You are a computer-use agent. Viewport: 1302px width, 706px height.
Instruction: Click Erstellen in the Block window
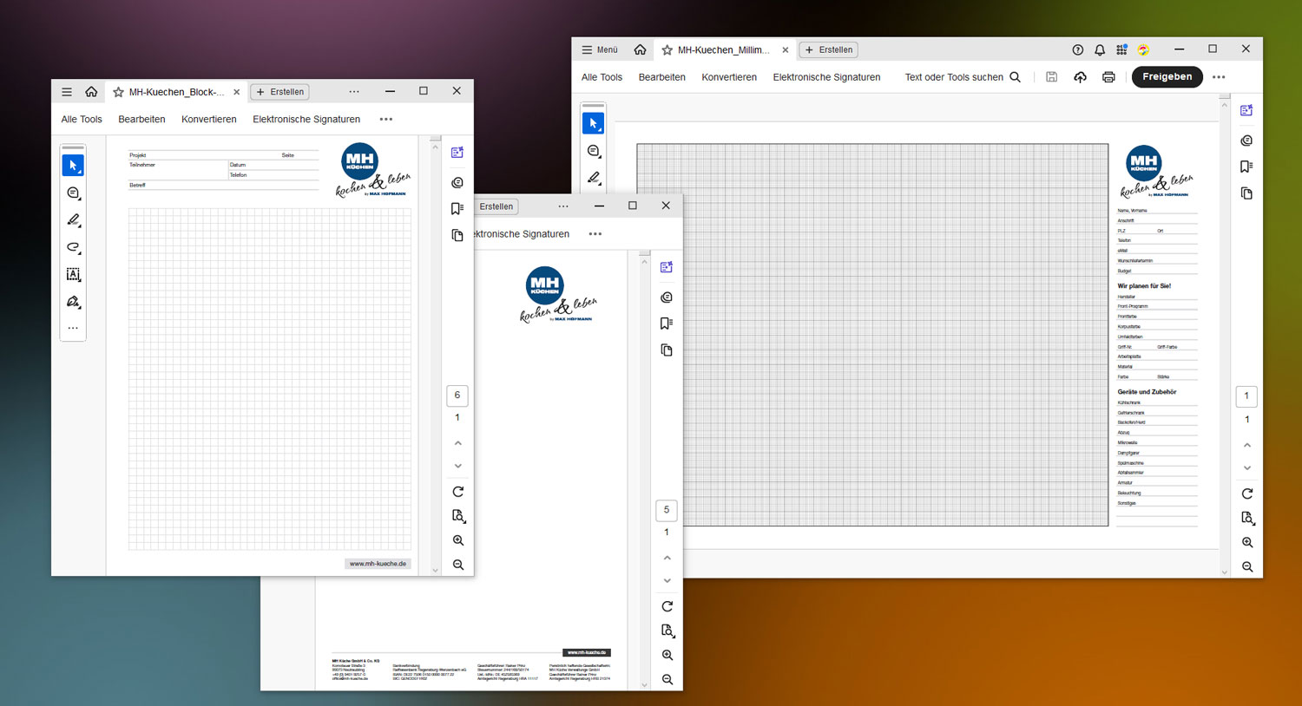point(280,92)
